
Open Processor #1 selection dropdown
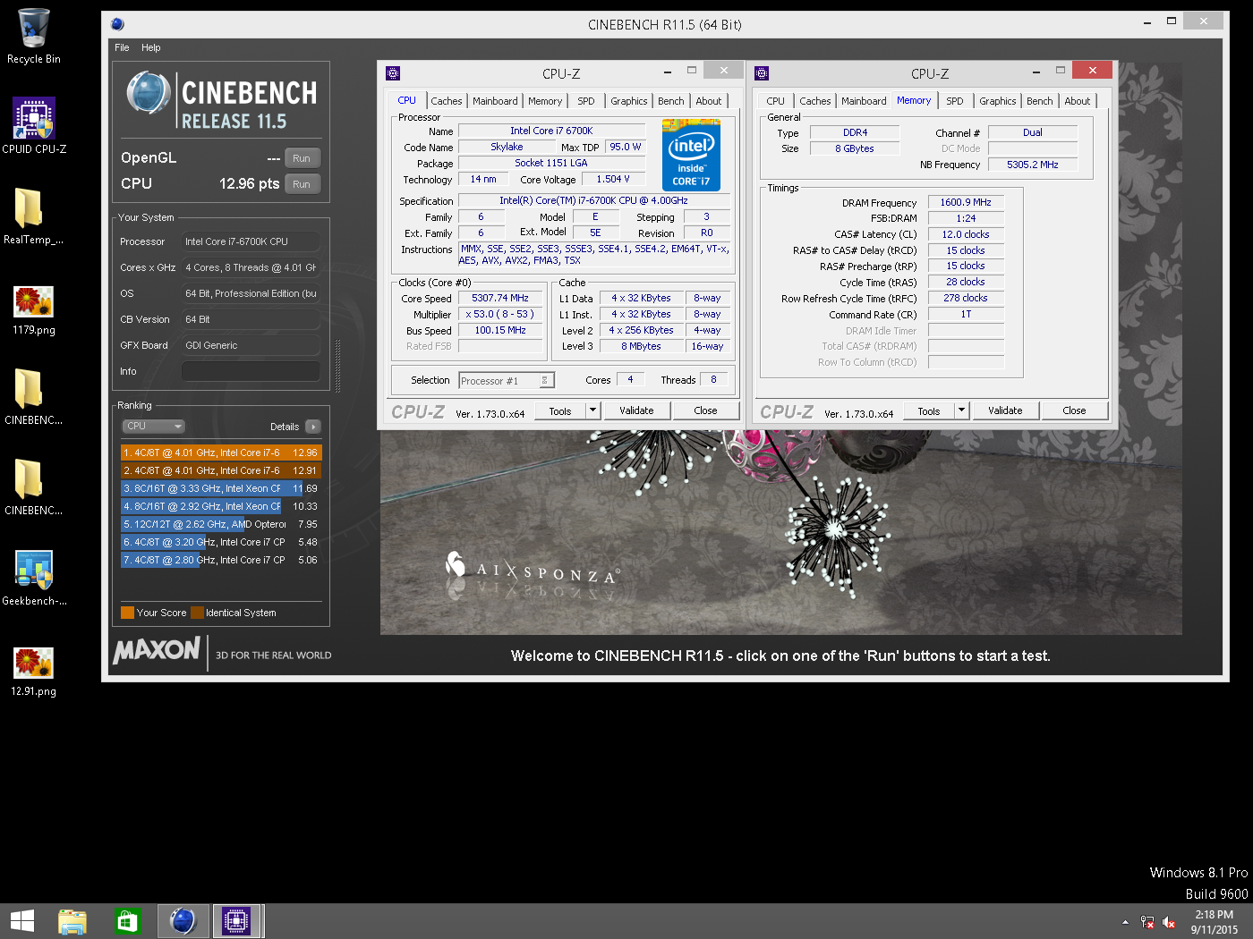tap(507, 380)
